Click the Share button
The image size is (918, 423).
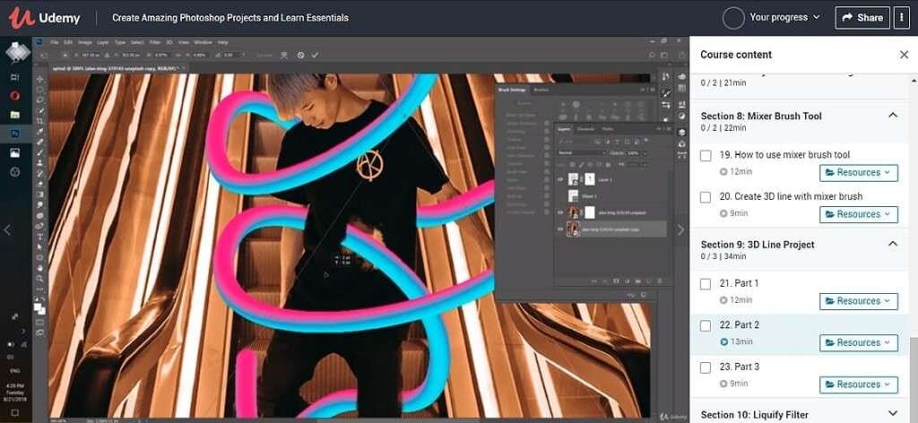[x=862, y=18]
